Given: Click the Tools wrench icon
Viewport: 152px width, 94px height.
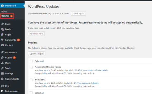Looking at the screenshot, I should click(2, 68).
